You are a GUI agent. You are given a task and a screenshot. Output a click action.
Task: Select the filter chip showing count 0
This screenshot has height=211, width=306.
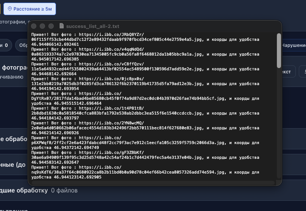(5, 45)
